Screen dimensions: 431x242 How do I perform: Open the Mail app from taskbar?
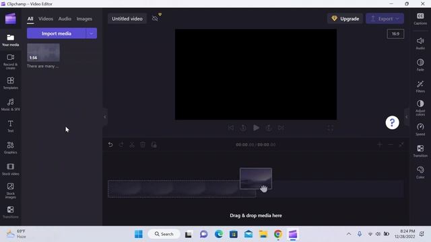click(x=248, y=234)
